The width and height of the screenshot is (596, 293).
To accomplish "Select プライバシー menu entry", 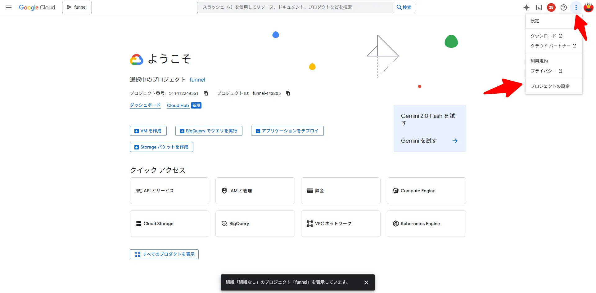I will (554, 71).
